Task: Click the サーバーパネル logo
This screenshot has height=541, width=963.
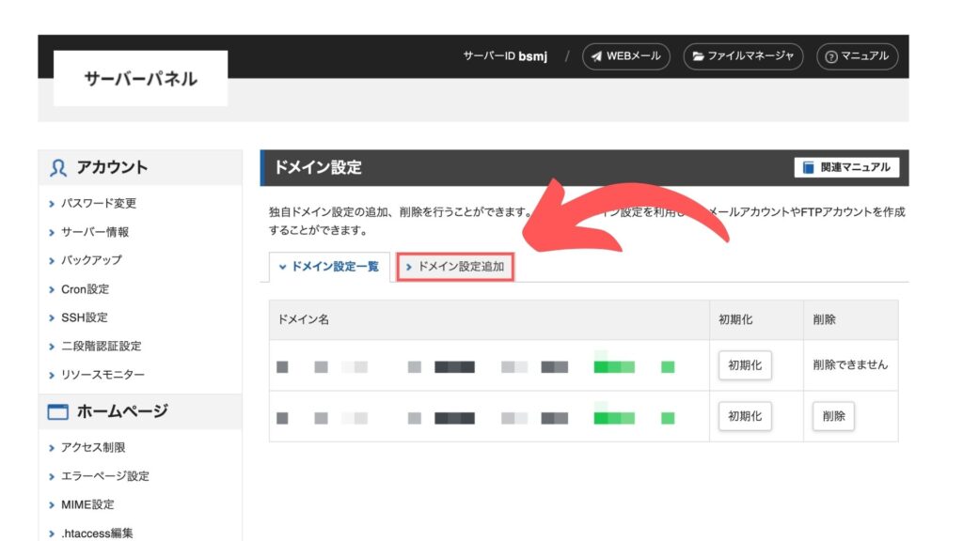Action: (x=141, y=79)
